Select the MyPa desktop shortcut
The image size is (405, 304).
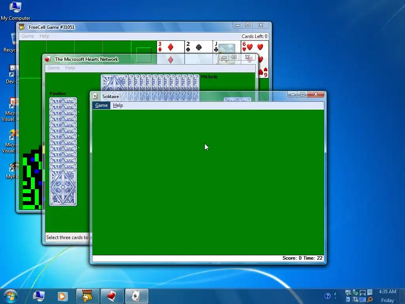point(12,170)
